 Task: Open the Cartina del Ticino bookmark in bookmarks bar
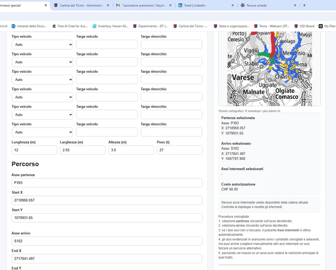(190, 26)
